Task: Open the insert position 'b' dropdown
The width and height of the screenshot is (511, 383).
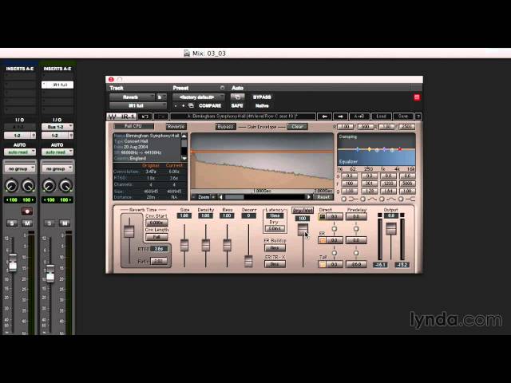Action: coord(161,97)
